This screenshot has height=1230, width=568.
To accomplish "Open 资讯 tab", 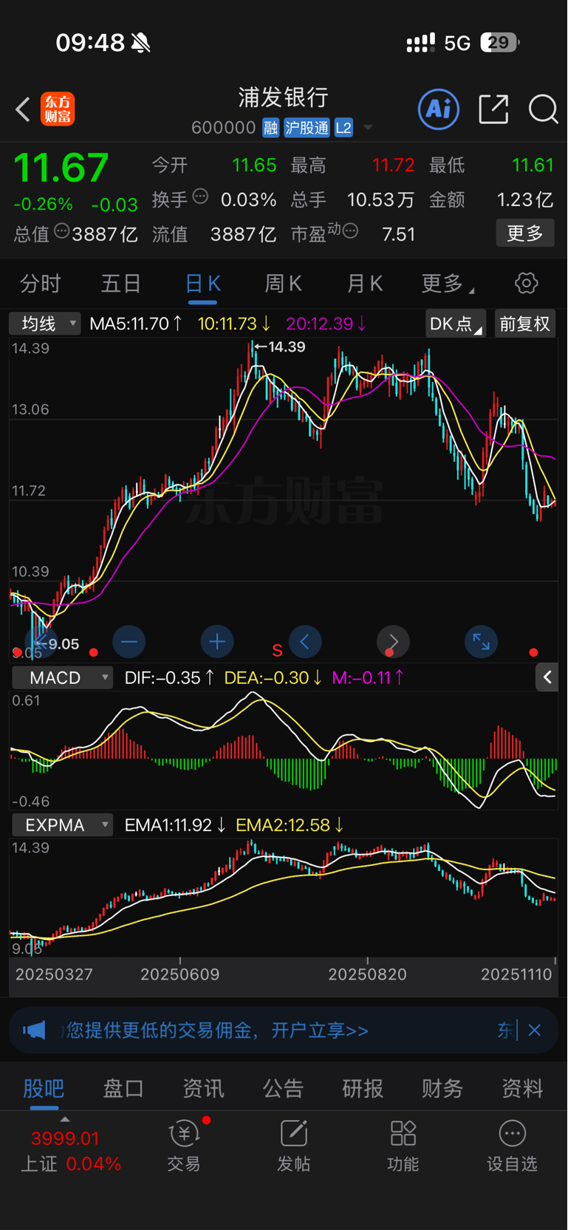I will (203, 1088).
